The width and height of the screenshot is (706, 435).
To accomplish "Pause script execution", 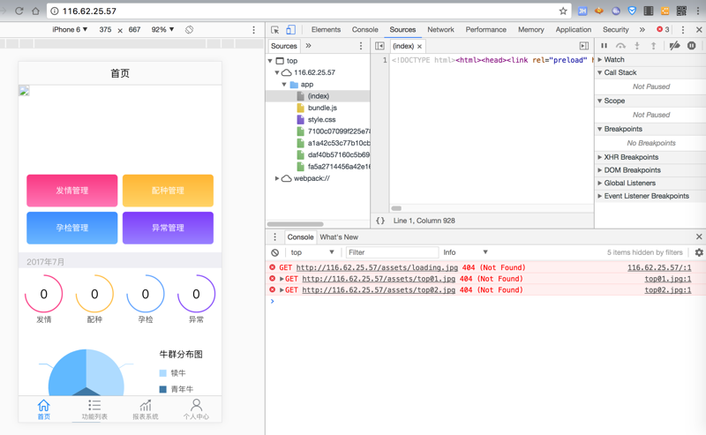I will click(605, 46).
